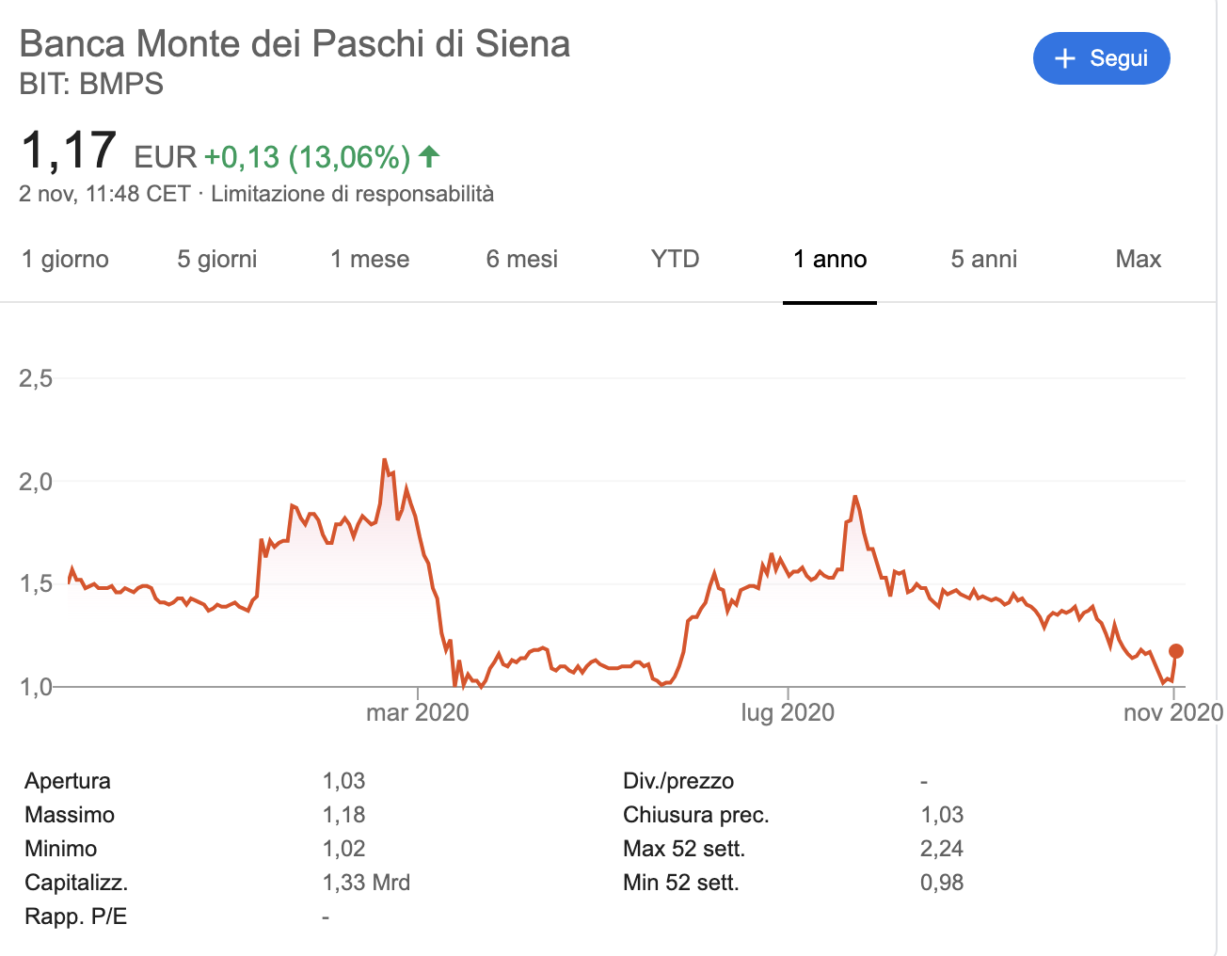Viewport: 1227px width, 956px height.
Task: Click the "mar 2020" axis label
Action: [x=417, y=712]
